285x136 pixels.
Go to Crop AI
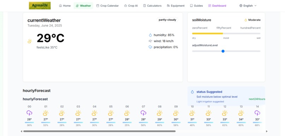[x=131, y=6]
